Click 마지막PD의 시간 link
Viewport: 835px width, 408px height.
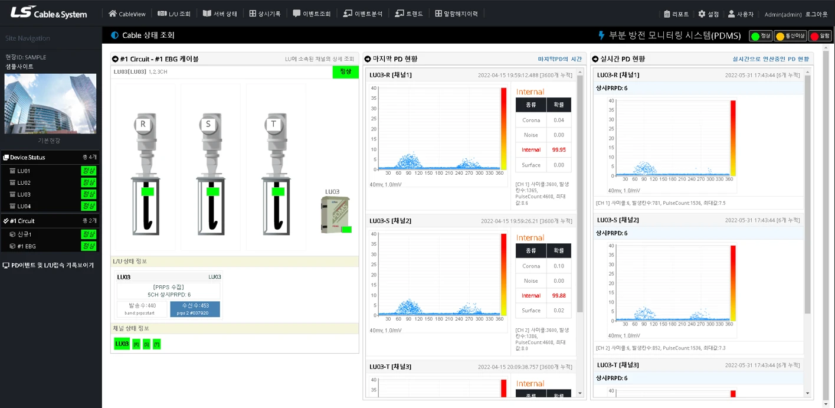[x=559, y=59]
